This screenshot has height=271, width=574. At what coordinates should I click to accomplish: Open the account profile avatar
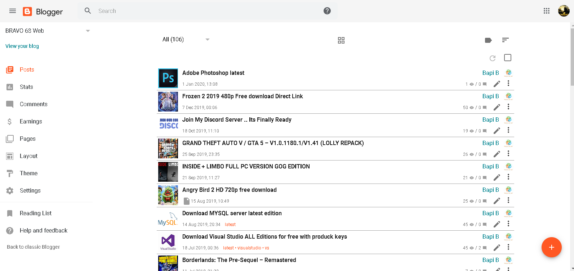click(x=564, y=11)
